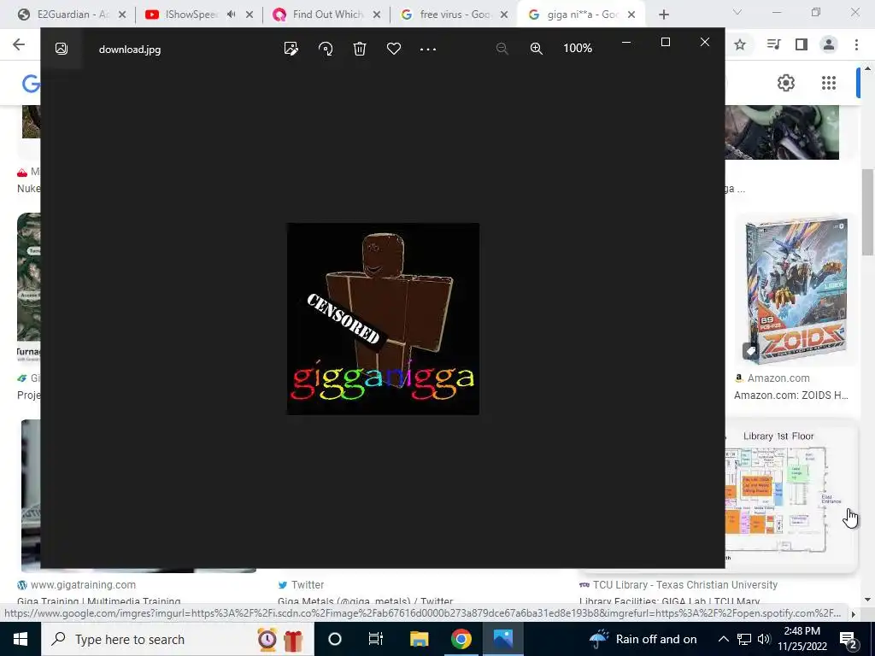Go back in Chrome
Viewport: 875px width, 656px height.
click(x=19, y=44)
